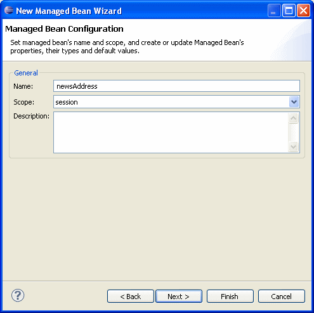Click the General group label
The image size is (314, 313).
point(26,73)
